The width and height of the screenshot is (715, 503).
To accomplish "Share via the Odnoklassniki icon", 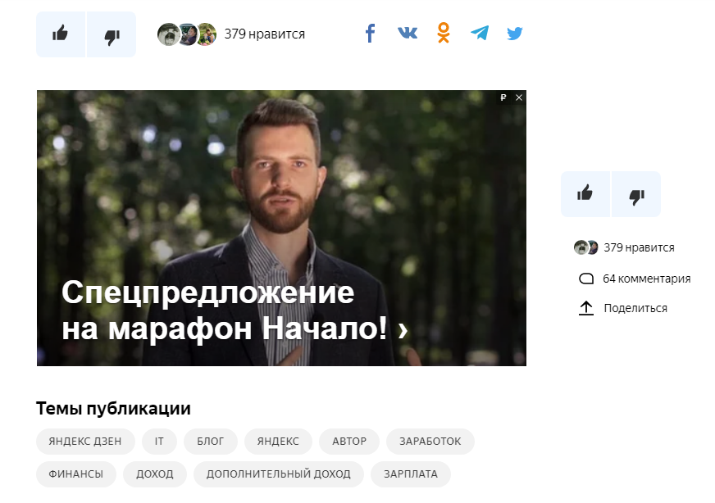I will [x=444, y=33].
